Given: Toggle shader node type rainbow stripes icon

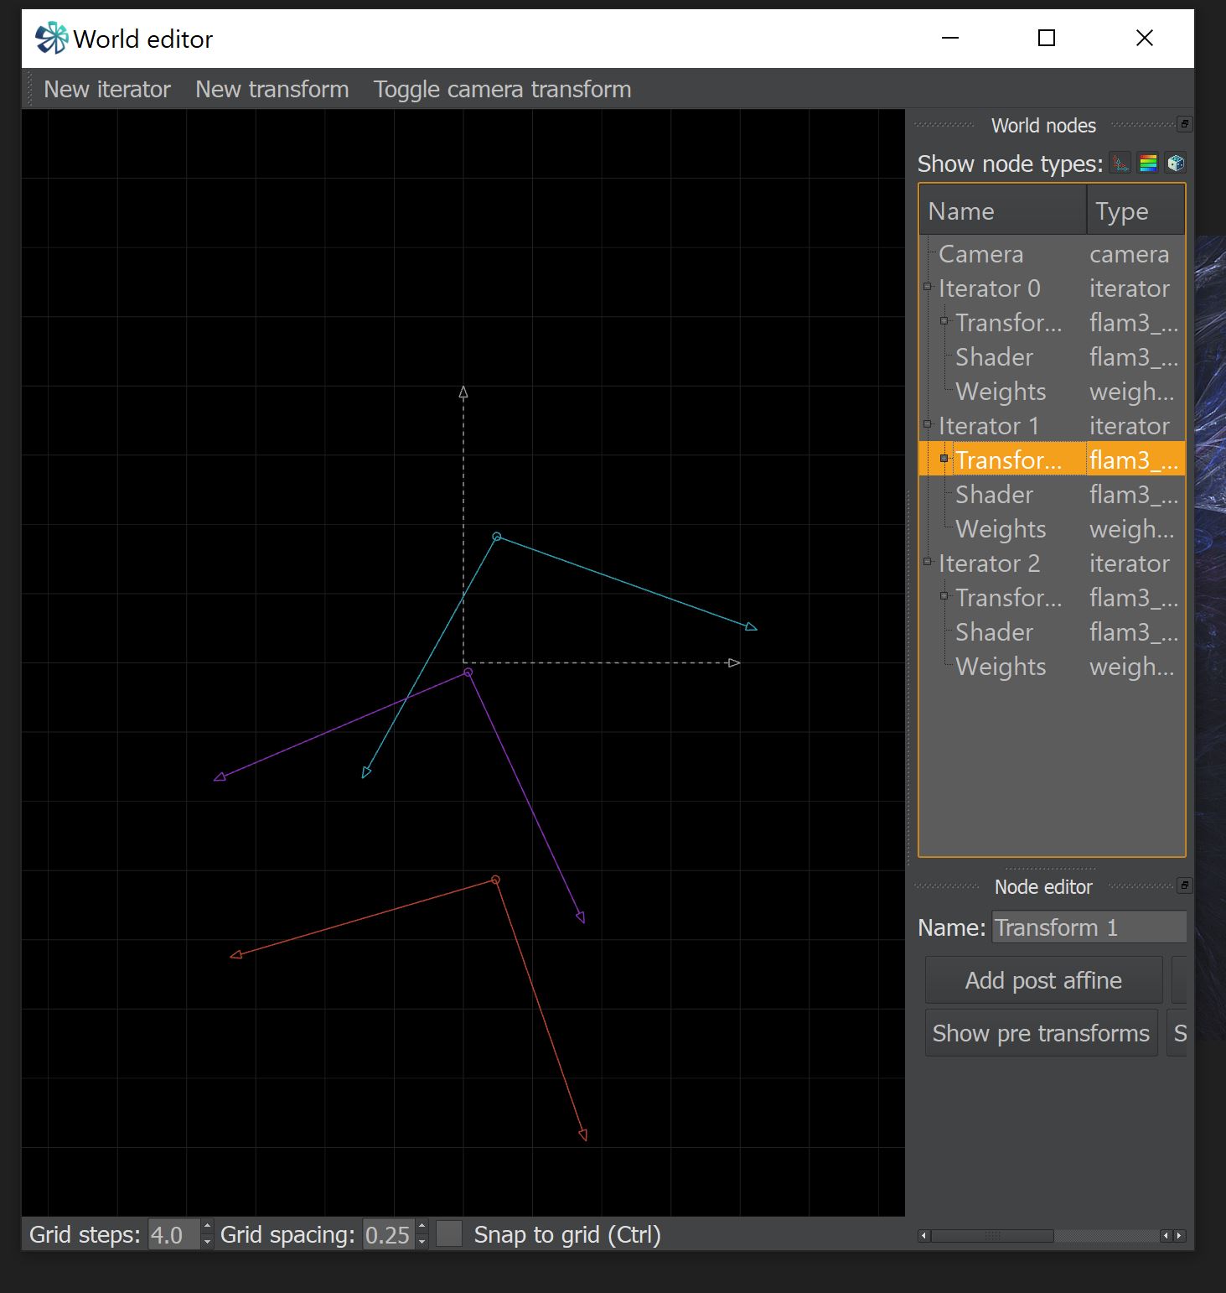Looking at the screenshot, I should pyautogui.click(x=1148, y=163).
